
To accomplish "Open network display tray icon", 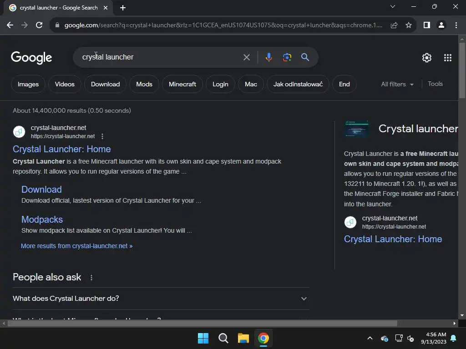I will coord(399,338).
